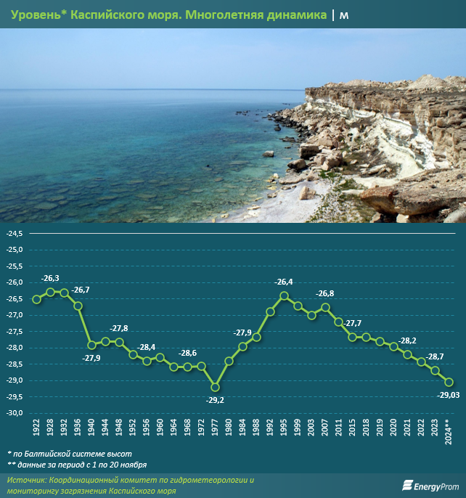Click the 1928 data point marker
Screen dimensions: 466x498
click(50, 292)
